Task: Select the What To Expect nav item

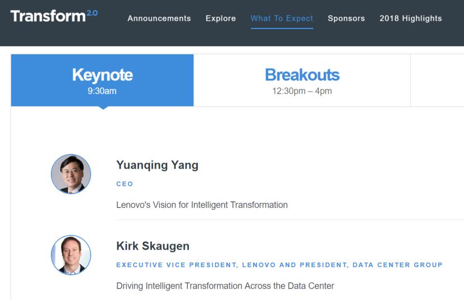Action: point(282,18)
